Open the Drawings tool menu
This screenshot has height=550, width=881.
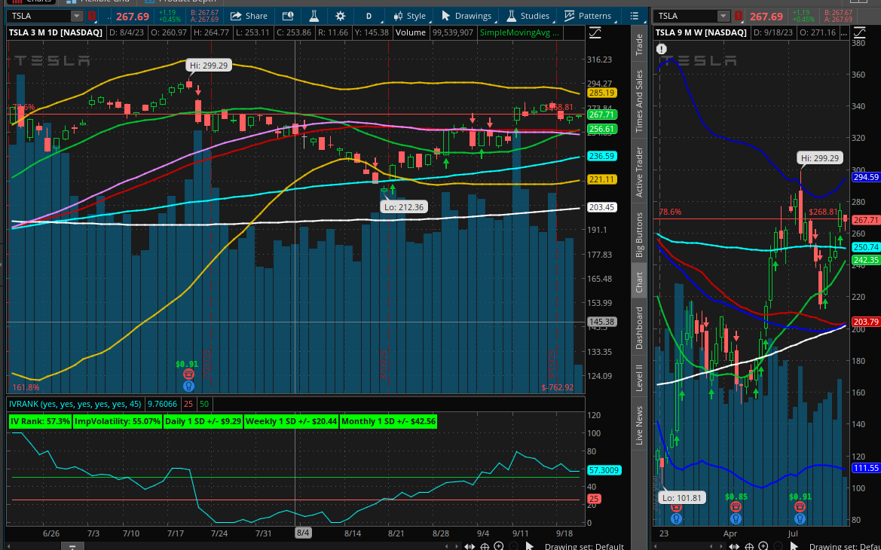[x=466, y=16]
